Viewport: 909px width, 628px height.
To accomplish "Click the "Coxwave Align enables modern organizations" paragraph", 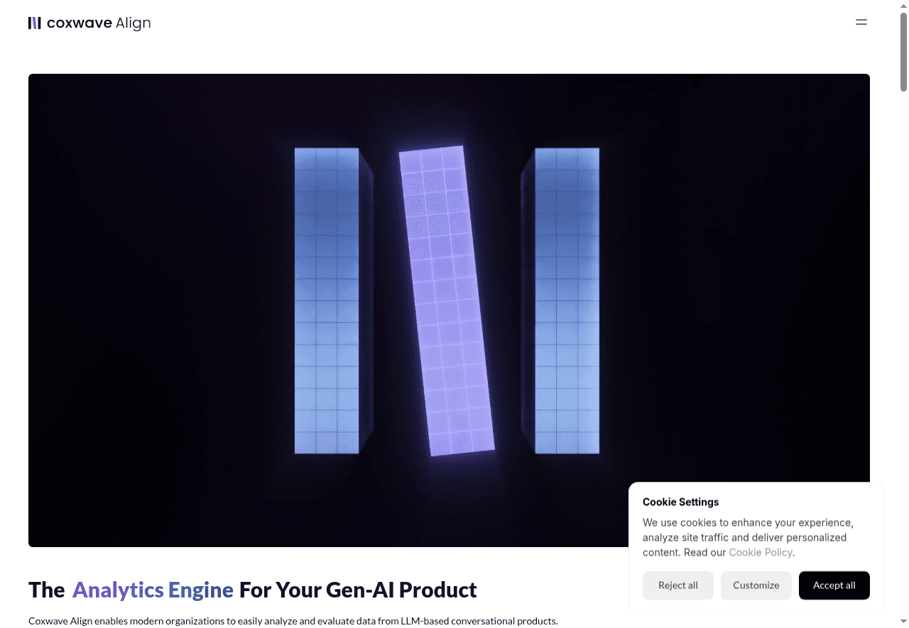I will click(293, 621).
